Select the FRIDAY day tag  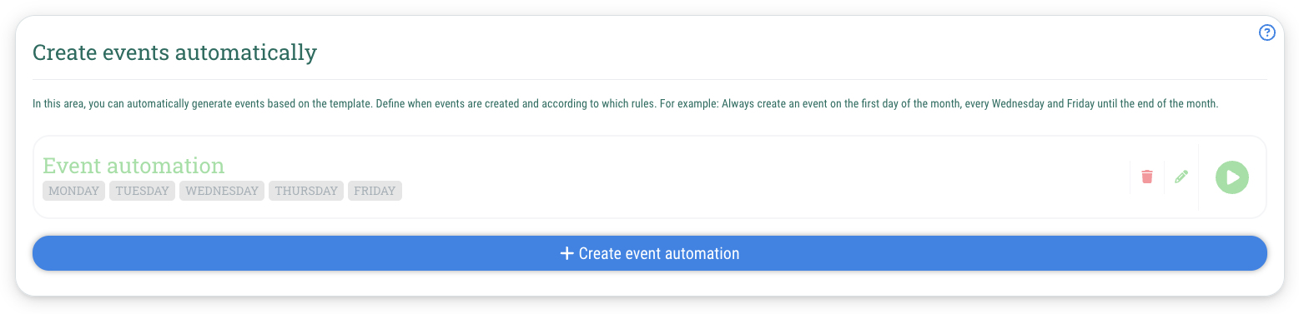coord(375,191)
